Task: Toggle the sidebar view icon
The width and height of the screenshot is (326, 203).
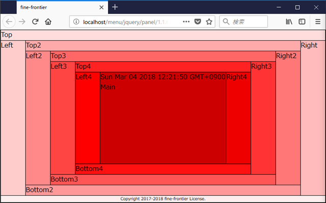Action: [302, 21]
